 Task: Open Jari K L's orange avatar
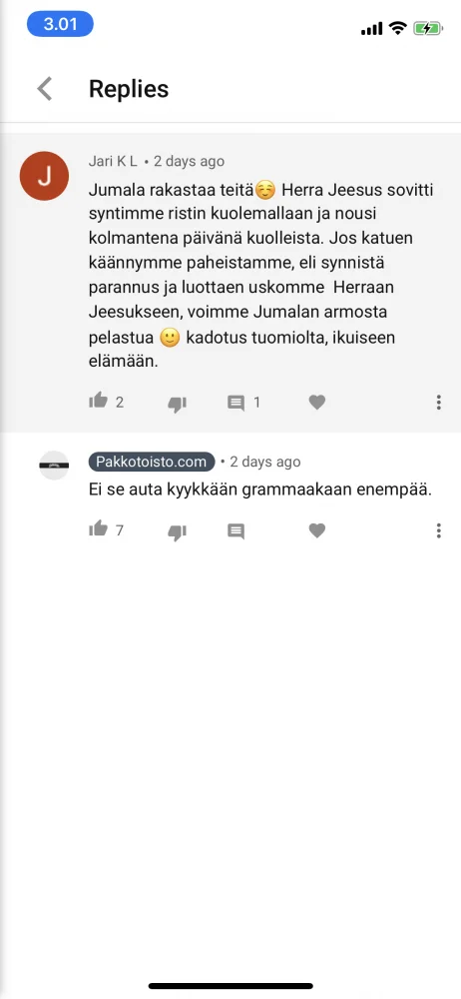(44, 176)
